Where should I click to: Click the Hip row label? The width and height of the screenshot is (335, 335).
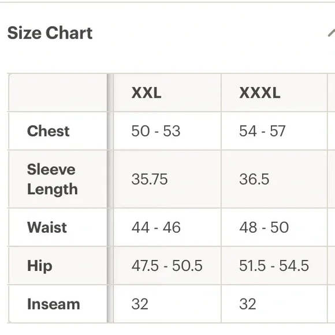[x=40, y=266]
